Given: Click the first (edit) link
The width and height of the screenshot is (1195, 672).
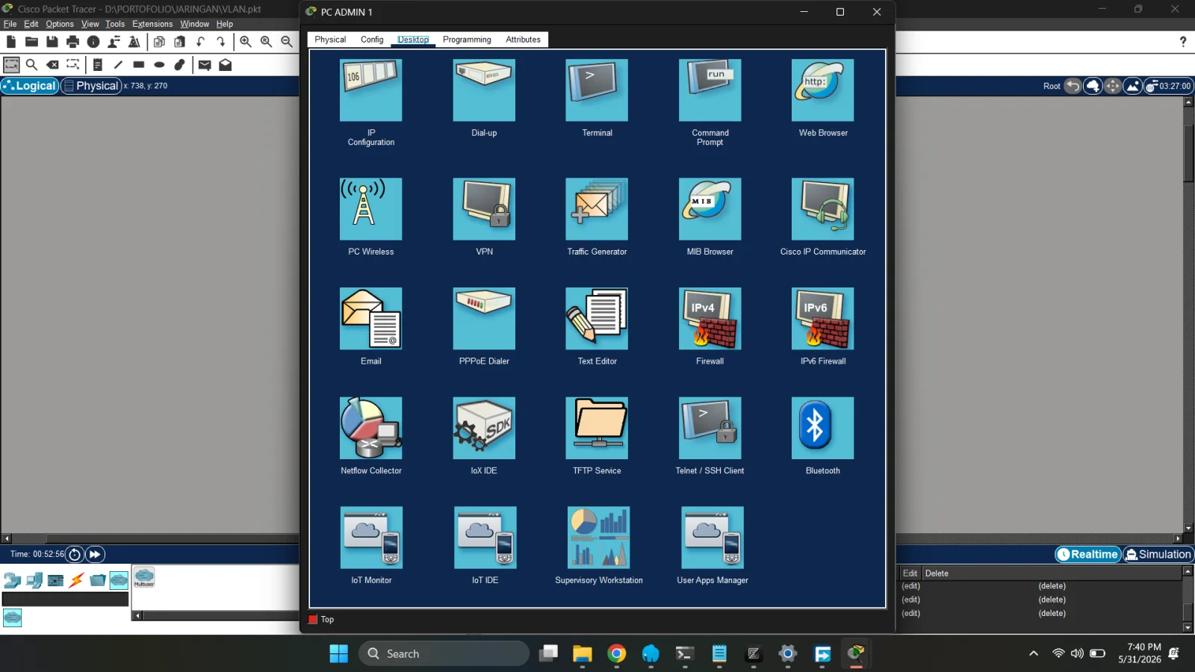Looking at the screenshot, I should click(x=910, y=586).
